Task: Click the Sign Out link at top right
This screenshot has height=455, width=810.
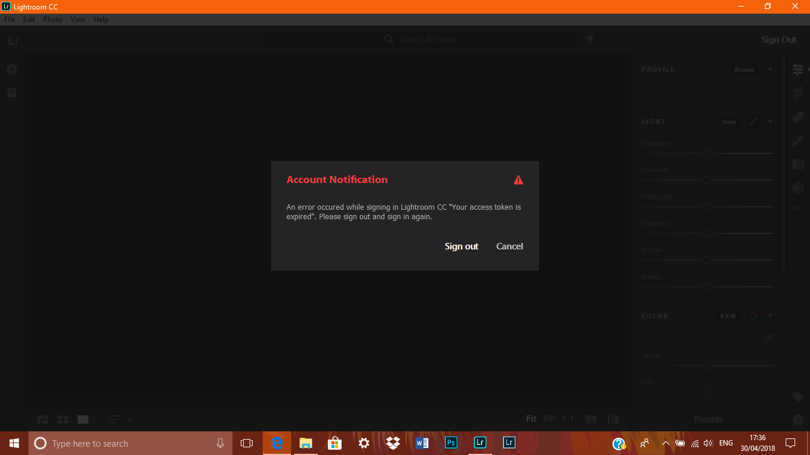Action: (779, 40)
